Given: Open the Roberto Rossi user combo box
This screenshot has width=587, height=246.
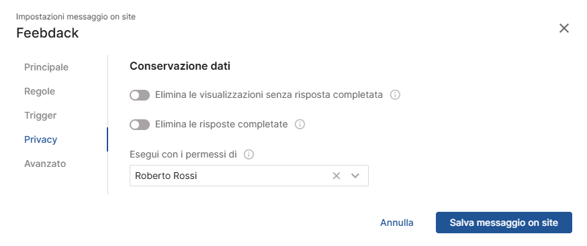Looking at the screenshot, I should [249, 176].
